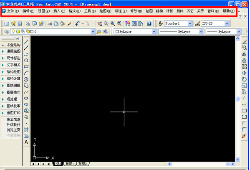Choose the multiline Text tool
The image size is (250, 170).
coord(26,142)
